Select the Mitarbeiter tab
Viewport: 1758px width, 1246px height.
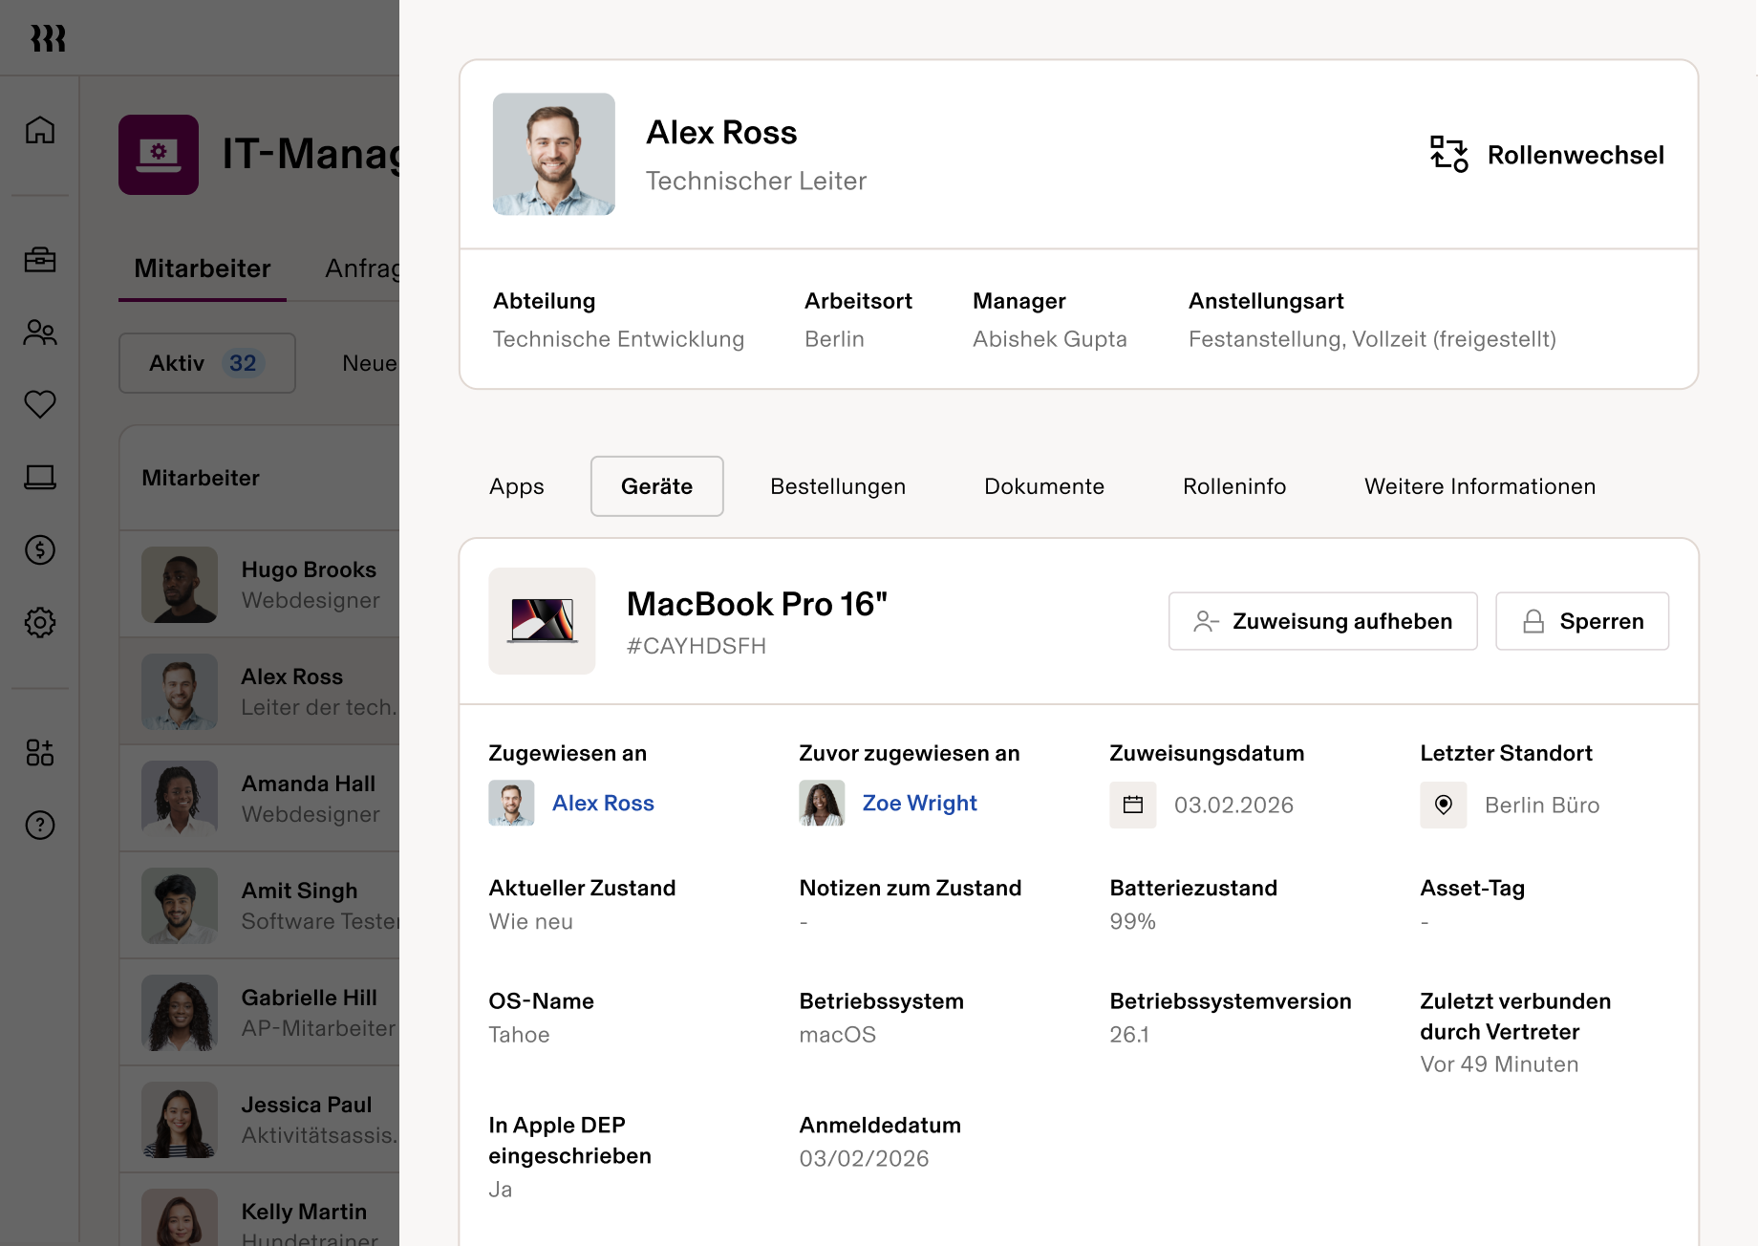tap(201, 269)
